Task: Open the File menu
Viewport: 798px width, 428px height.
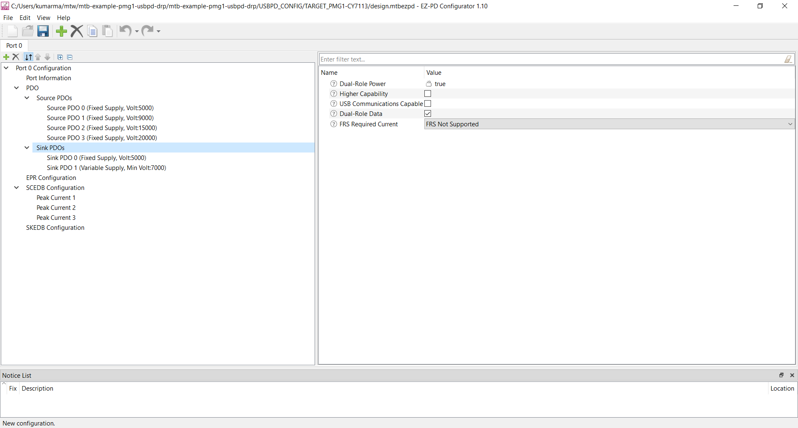Action: tap(8, 18)
